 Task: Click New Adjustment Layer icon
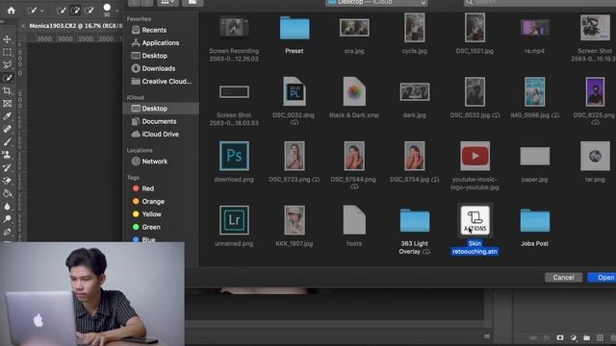pos(574,337)
